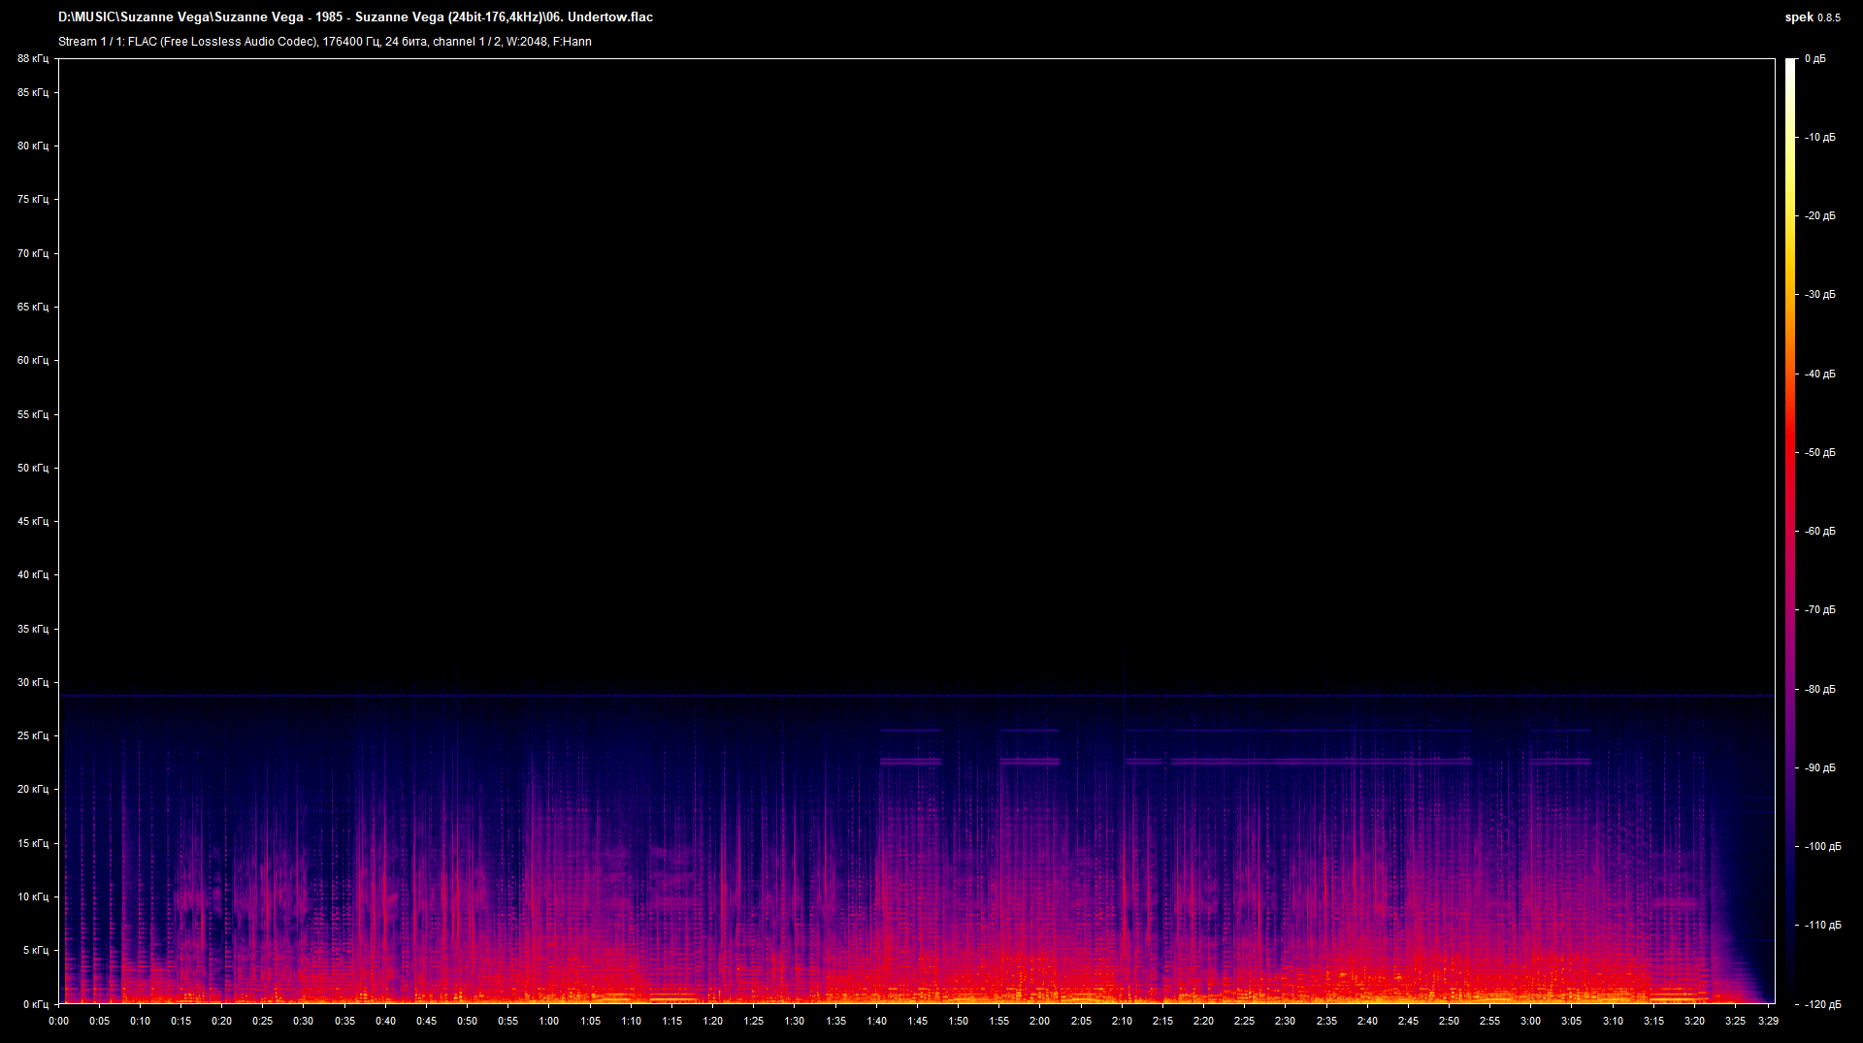Click the 50 кГц frequency label

click(x=33, y=469)
